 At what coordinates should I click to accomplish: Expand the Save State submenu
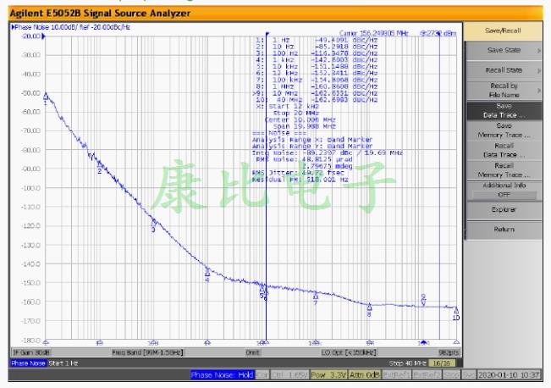tap(504, 50)
